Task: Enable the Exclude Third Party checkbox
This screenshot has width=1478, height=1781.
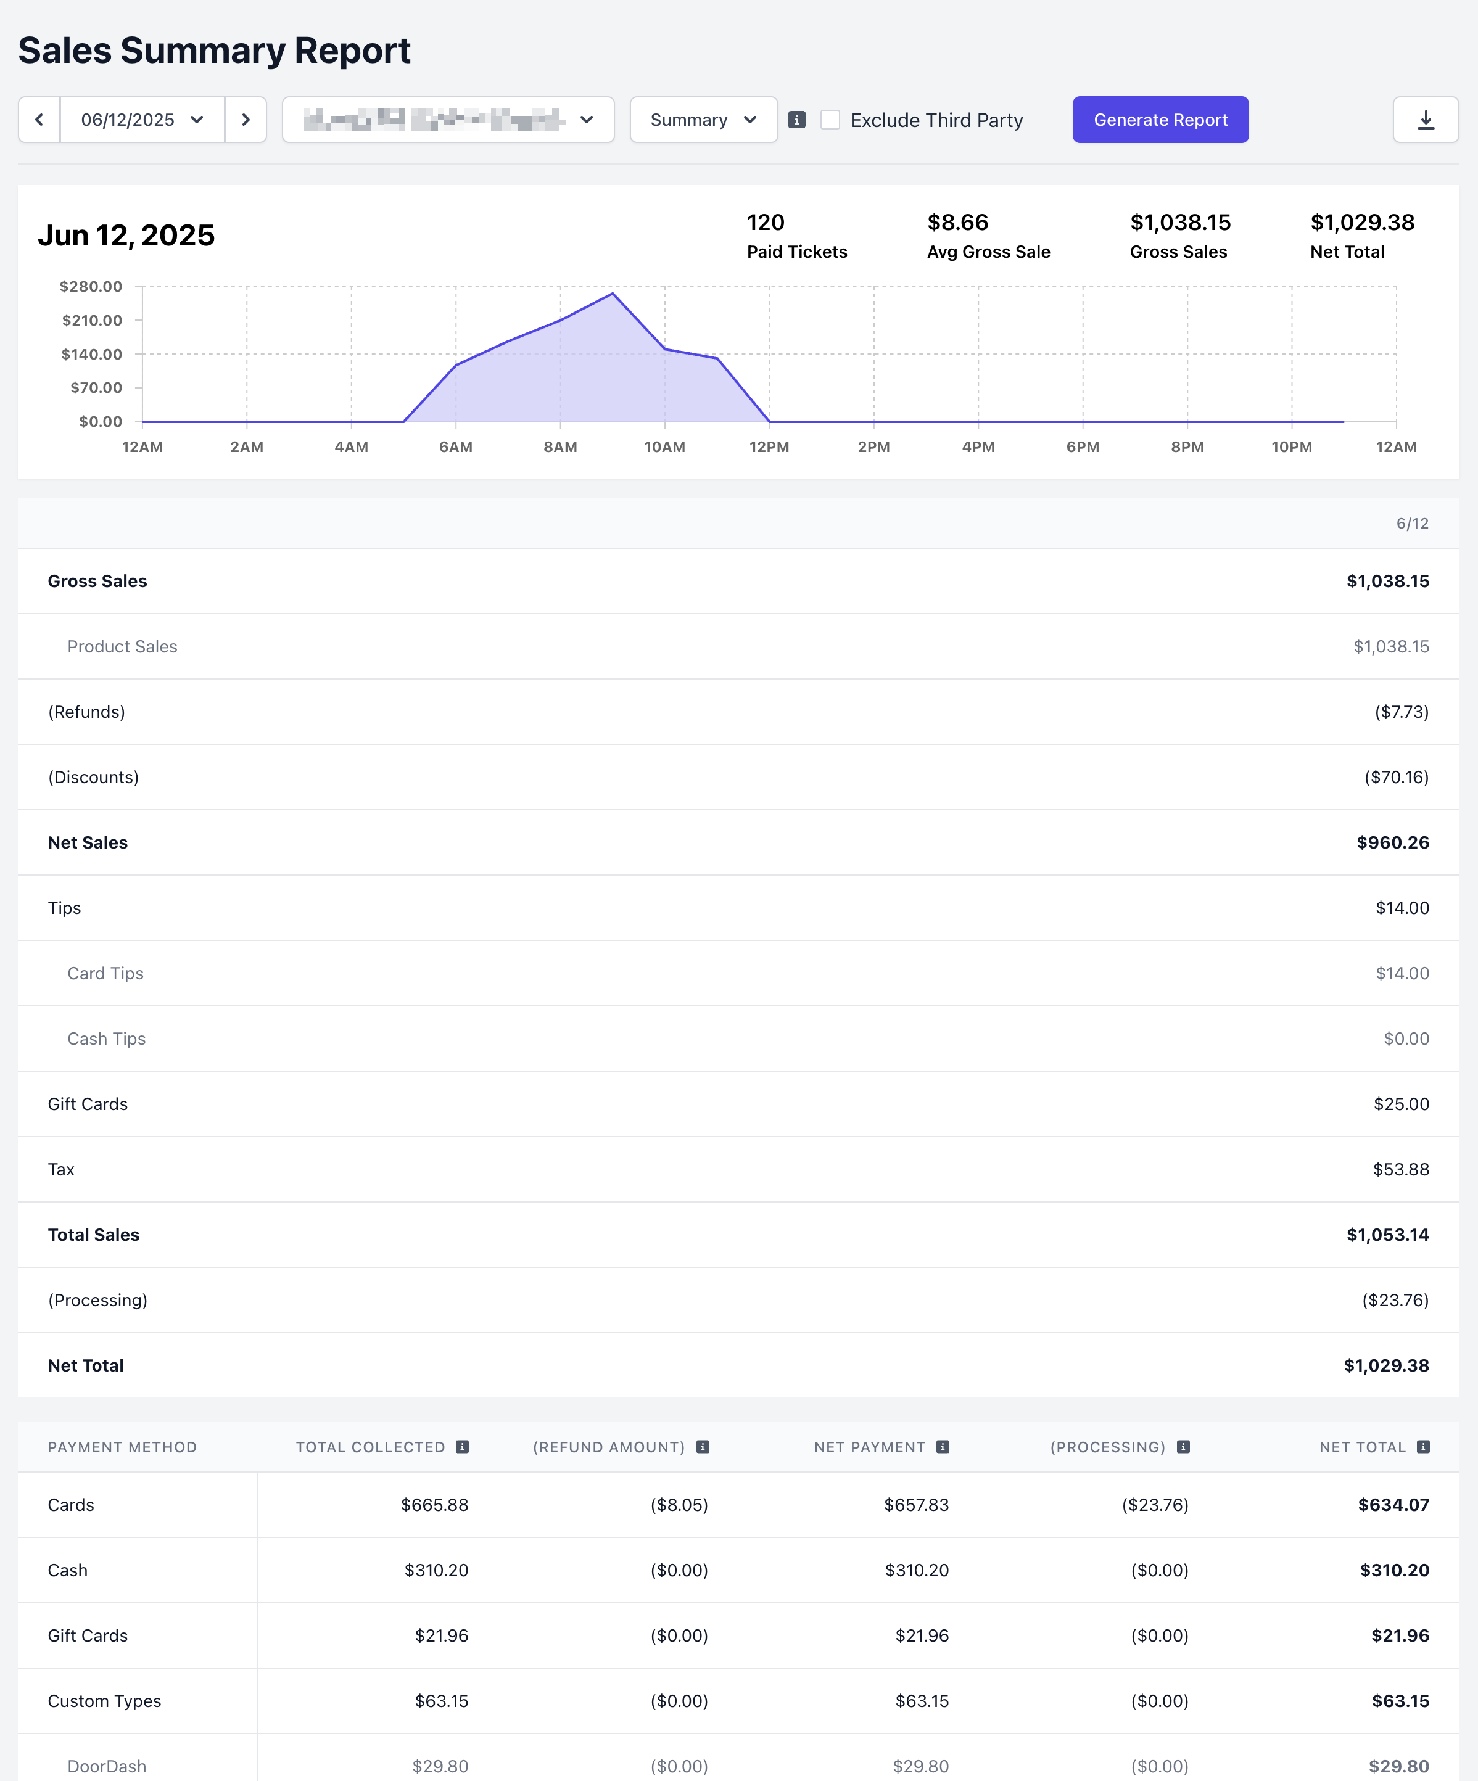Action: 831,120
